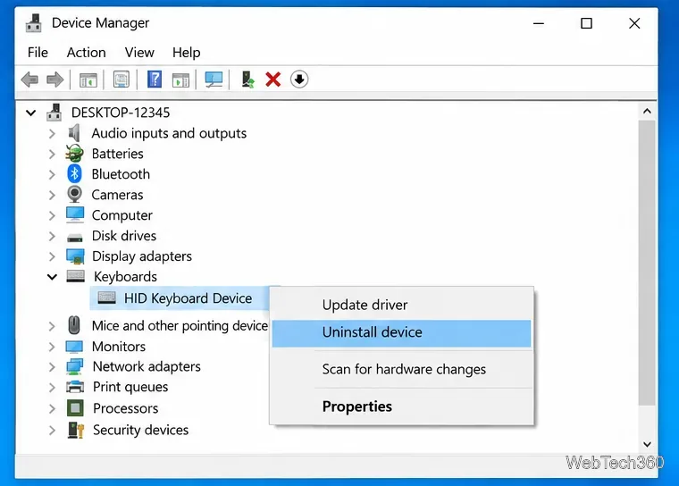Expand the Disk drives category
This screenshot has height=486, width=679.
pyautogui.click(x=52, y=236)
